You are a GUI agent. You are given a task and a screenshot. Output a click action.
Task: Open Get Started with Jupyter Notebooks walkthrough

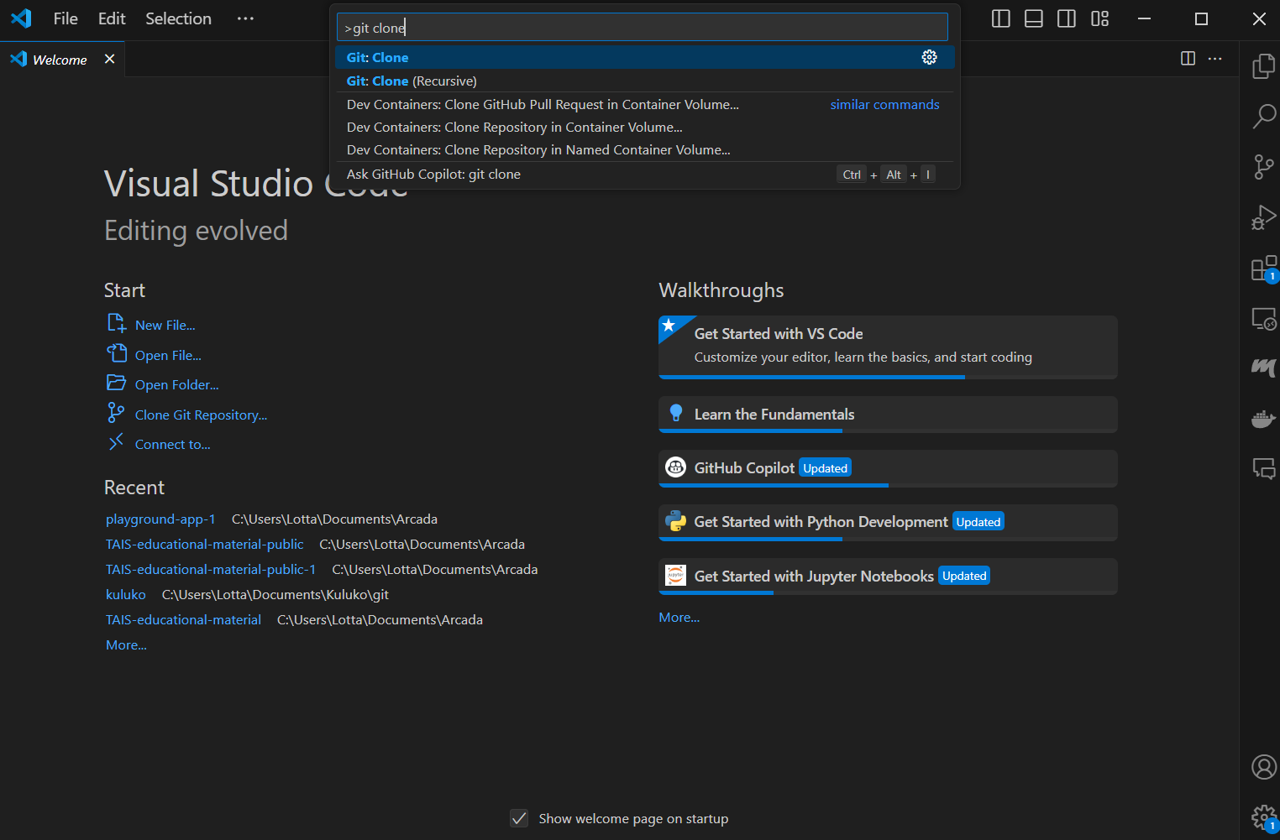click(x=888, y=576)
